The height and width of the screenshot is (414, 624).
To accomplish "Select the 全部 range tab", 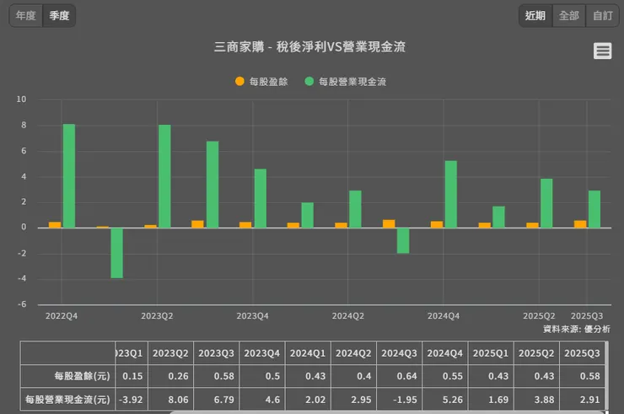I will click(x=569, y=15).
